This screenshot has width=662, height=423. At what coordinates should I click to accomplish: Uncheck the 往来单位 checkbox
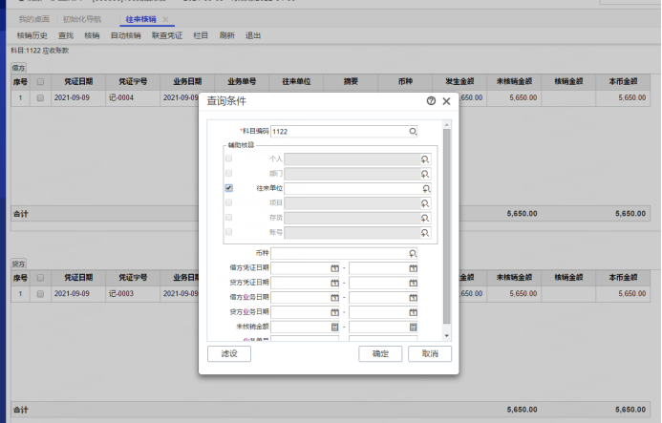pos(228,189)
